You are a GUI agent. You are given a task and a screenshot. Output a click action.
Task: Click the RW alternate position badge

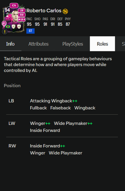coord(22,15)
